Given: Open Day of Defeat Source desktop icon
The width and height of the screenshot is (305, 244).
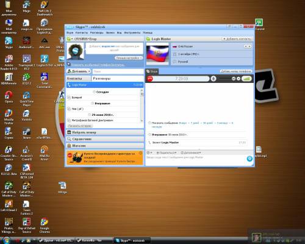Looking at the screenshot, I should coord(26,225).
